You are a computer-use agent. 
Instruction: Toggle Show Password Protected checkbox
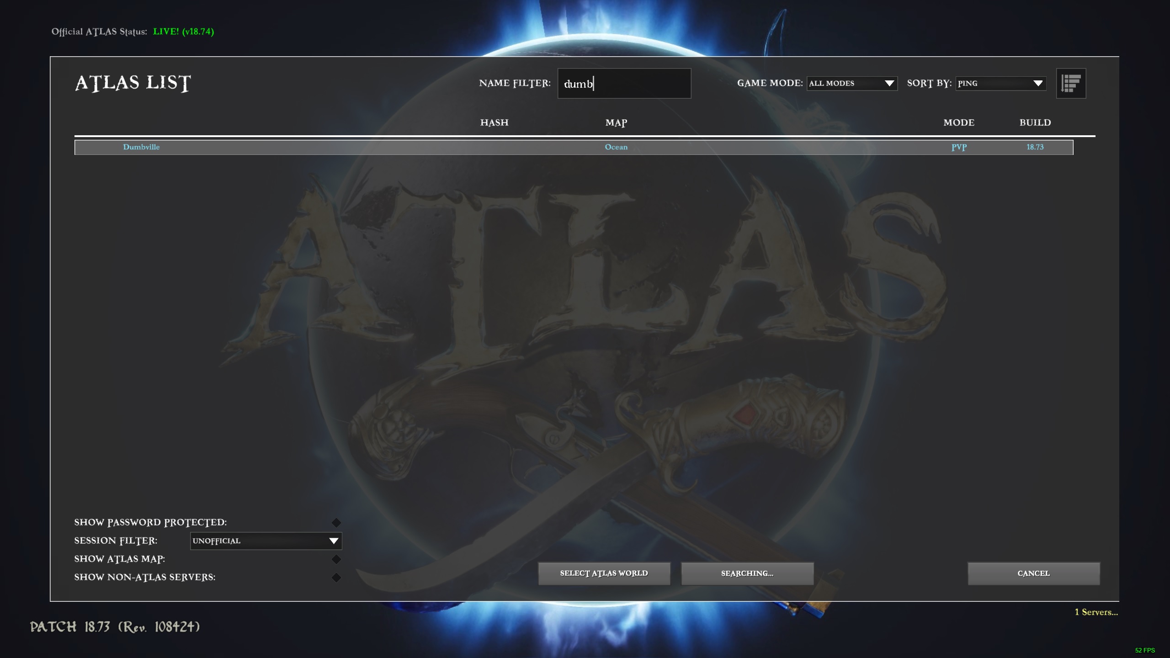click(x=336, y=522)
